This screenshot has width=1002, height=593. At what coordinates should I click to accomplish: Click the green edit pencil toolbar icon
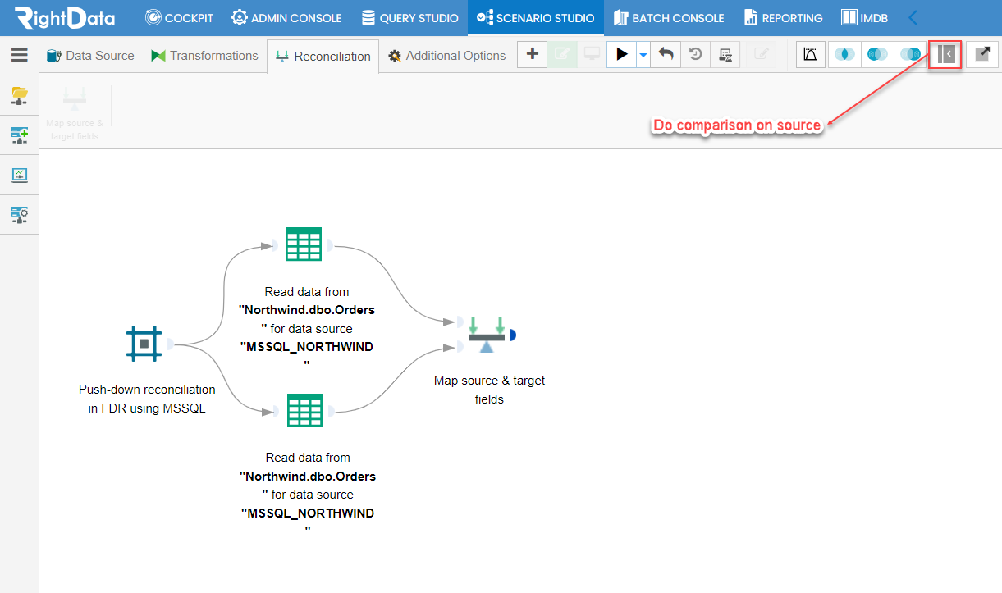pos(562,54)
